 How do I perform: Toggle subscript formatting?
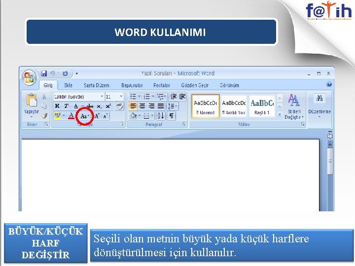click(x=99, y=106)
